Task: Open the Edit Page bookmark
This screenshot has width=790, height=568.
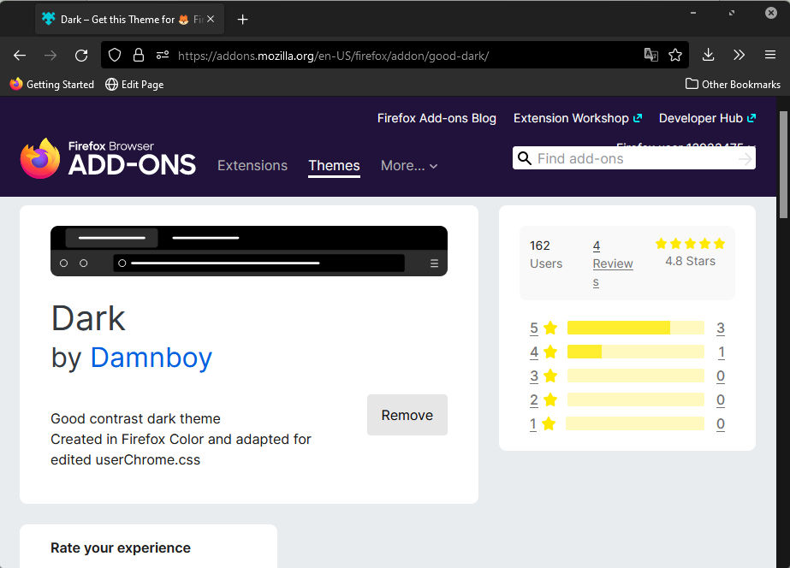Action: coord(134,84)
